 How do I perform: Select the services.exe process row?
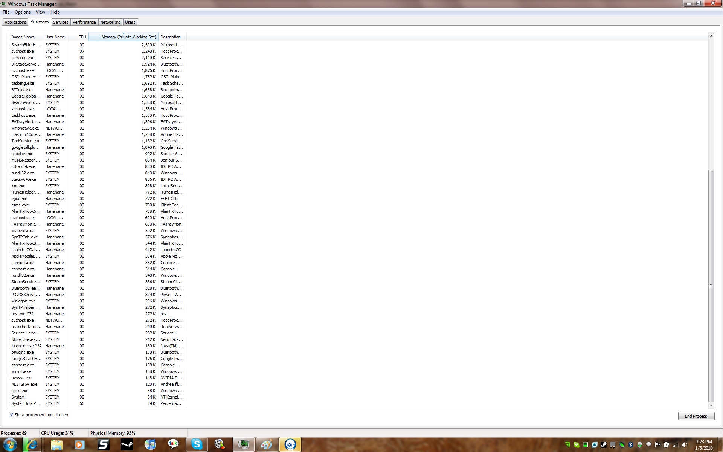coord(98,58)
